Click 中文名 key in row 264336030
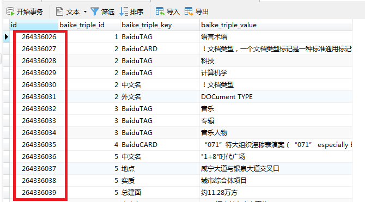This screenshot has width=365, height=202. coord(160,85)
